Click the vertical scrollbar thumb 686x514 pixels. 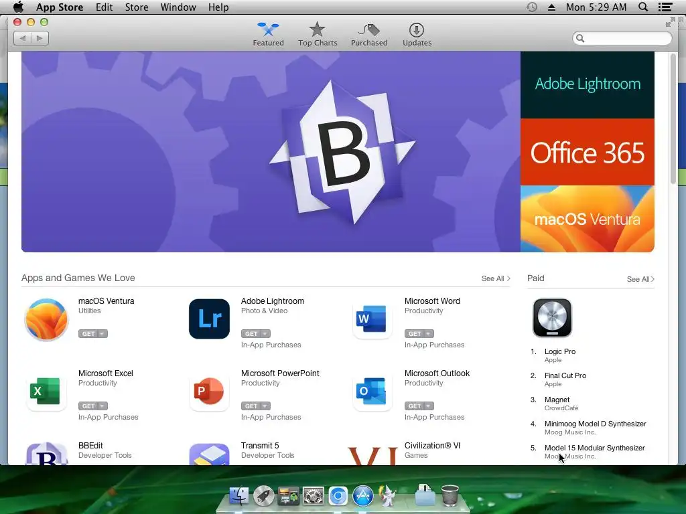click(x=673, y=119)
